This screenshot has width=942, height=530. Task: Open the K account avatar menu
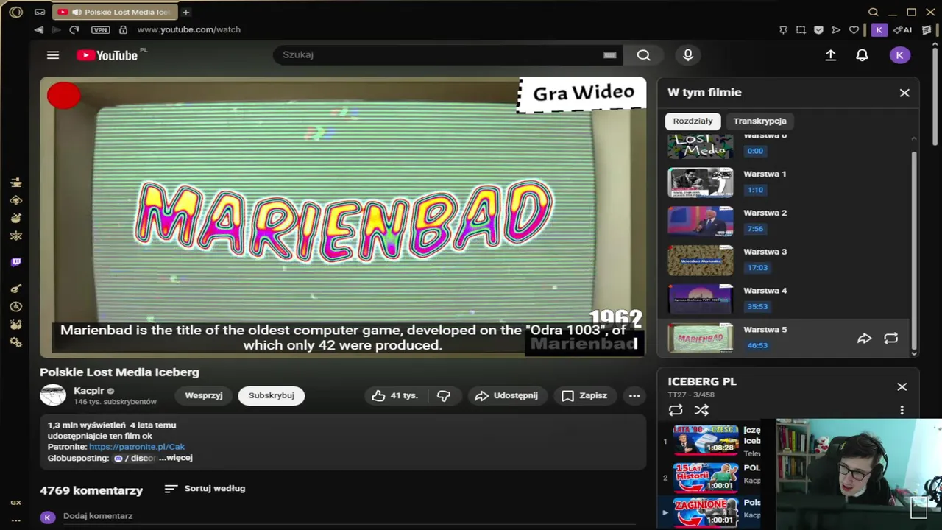(x=900, y=55)
